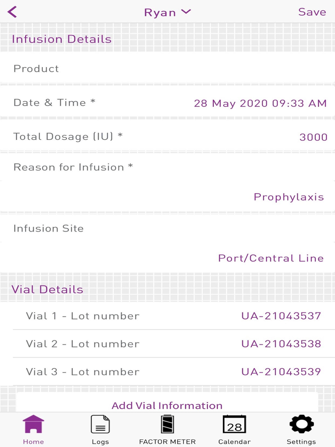Change the Prophylaxis infusion reason
Image resolution: width=335 pixels, height=447 pixels.
288,197
